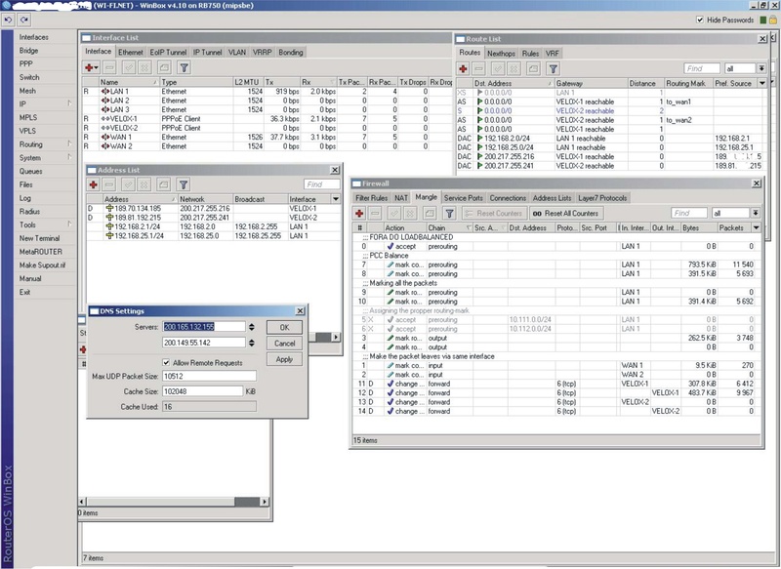
Task: Click the horizontal scrollbar in the bottom-left window
Action: point(175,502)
